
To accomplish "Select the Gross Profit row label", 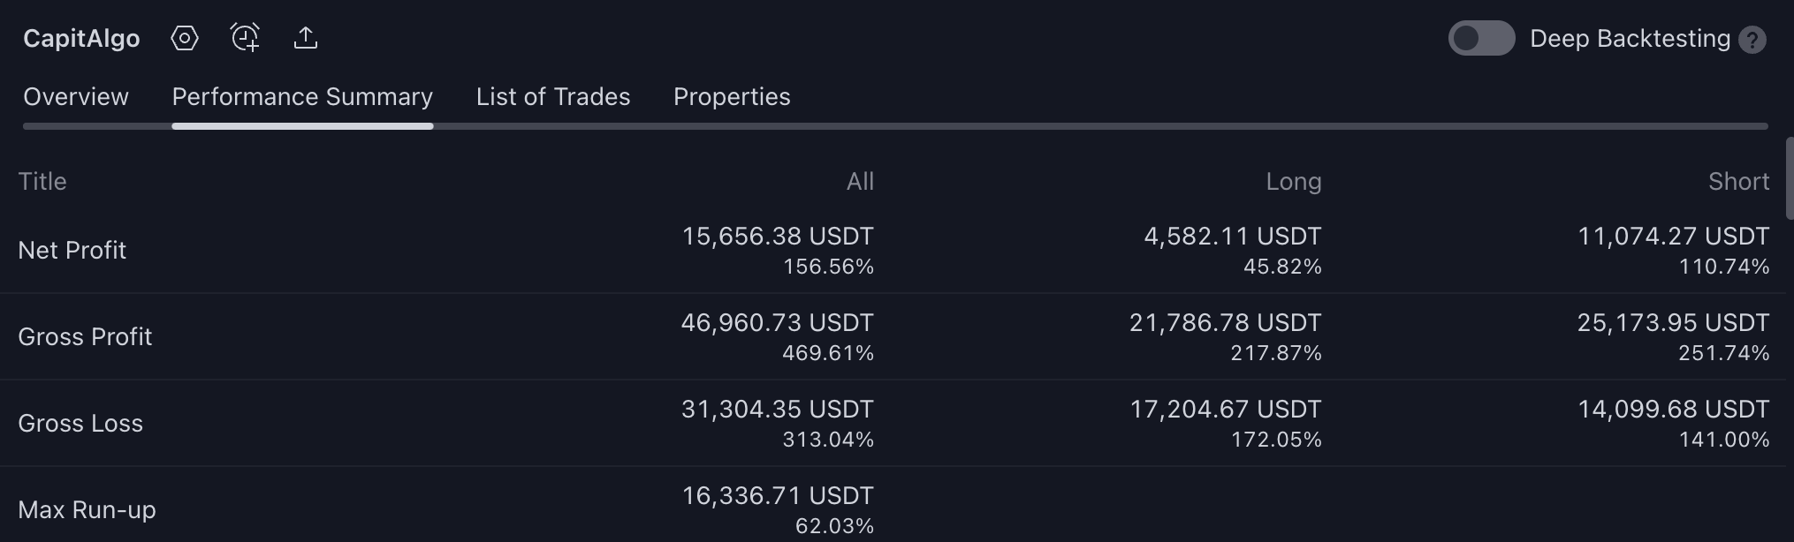I will point(85,337).
